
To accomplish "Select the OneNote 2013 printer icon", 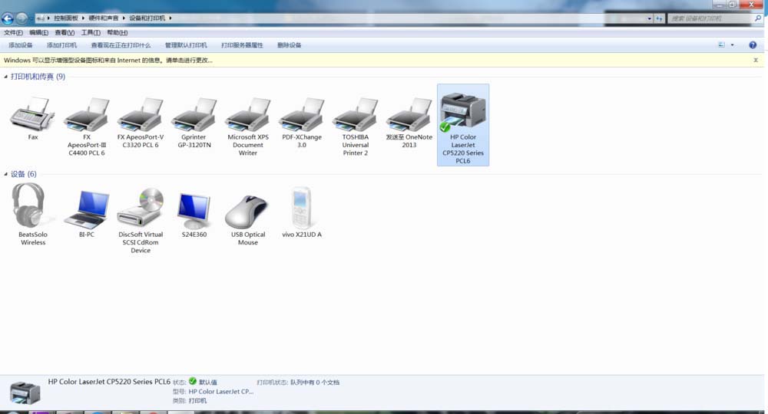I will coord(409,114).
